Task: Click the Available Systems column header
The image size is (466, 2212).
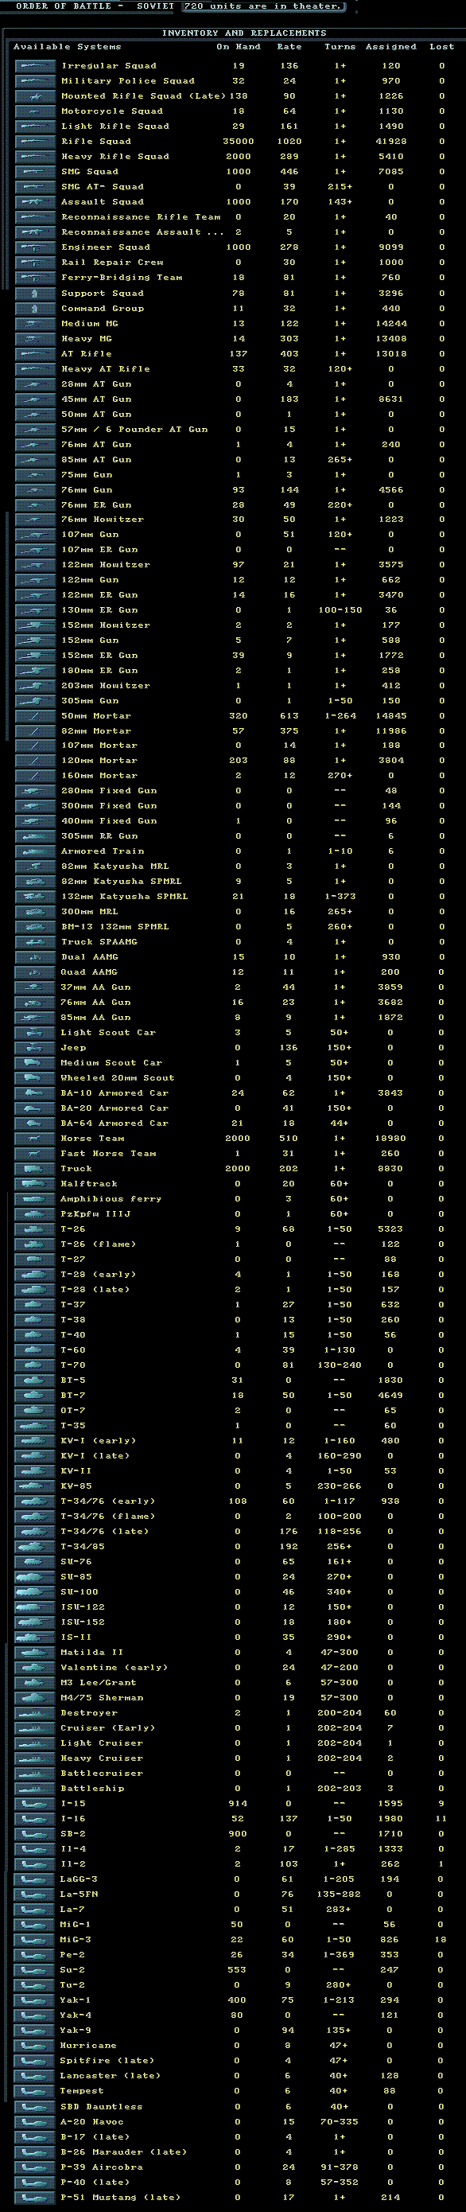Action: 67,47
